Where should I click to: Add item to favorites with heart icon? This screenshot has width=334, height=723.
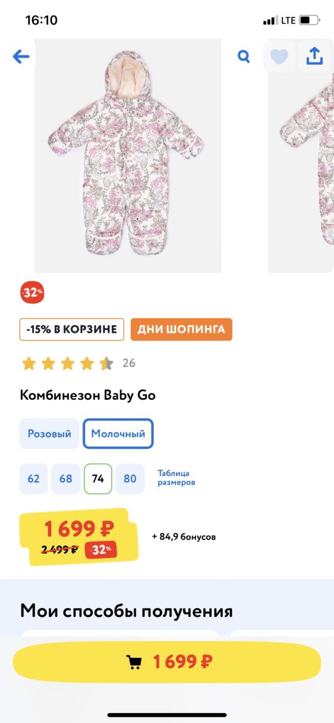pos(279,56)
